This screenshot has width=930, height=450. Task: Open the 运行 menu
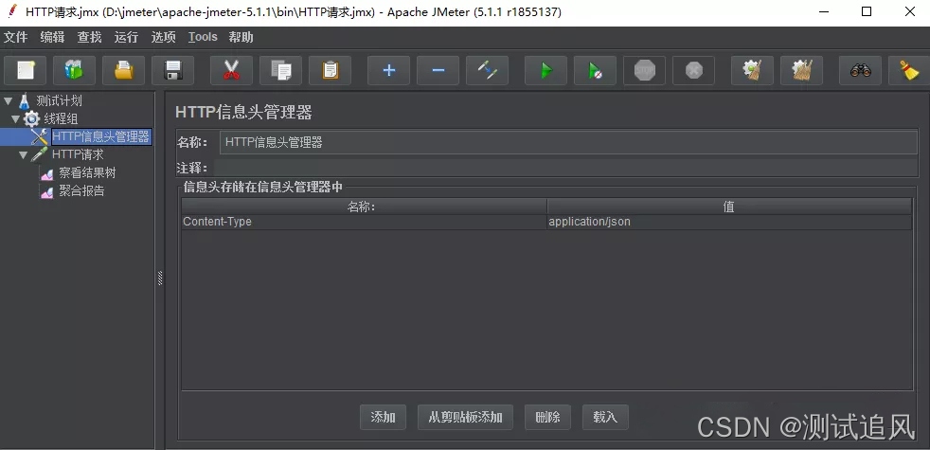tap(126, 37)
